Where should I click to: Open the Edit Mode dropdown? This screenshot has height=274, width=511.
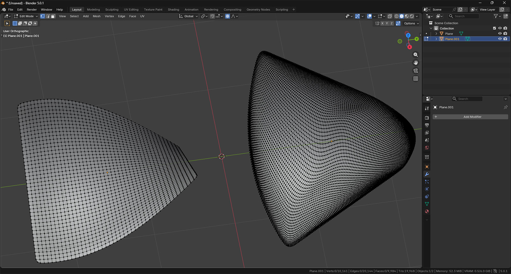pyautogui.click(x=26, y=16)
